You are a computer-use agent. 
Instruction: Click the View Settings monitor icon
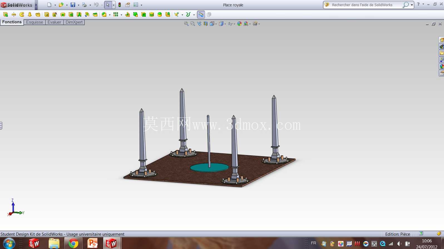tap(255, 24)
